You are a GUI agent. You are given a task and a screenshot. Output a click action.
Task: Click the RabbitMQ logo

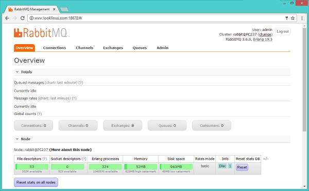(42, 33)
